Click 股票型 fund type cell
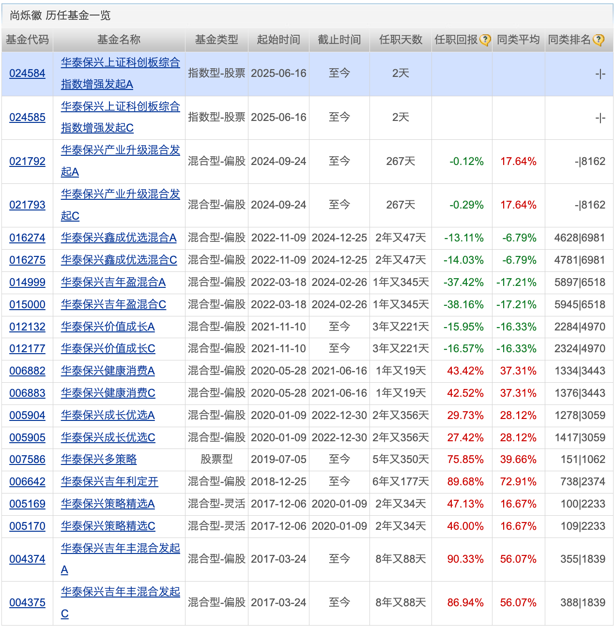This screenshot has width=615, height=628. click(x=216, y=460)
